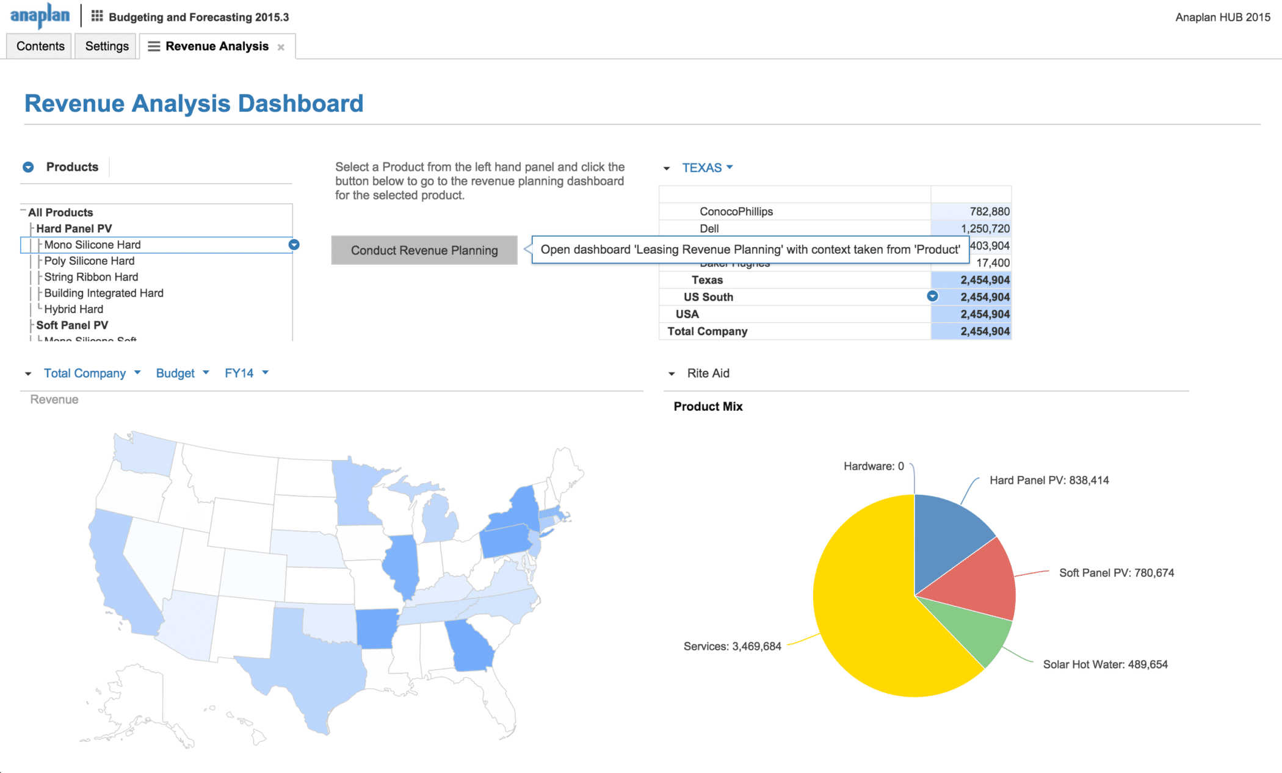This screenshot has height=773, width=1282.
Task: Open the Contents tab
Action: [x=40, y=46]
